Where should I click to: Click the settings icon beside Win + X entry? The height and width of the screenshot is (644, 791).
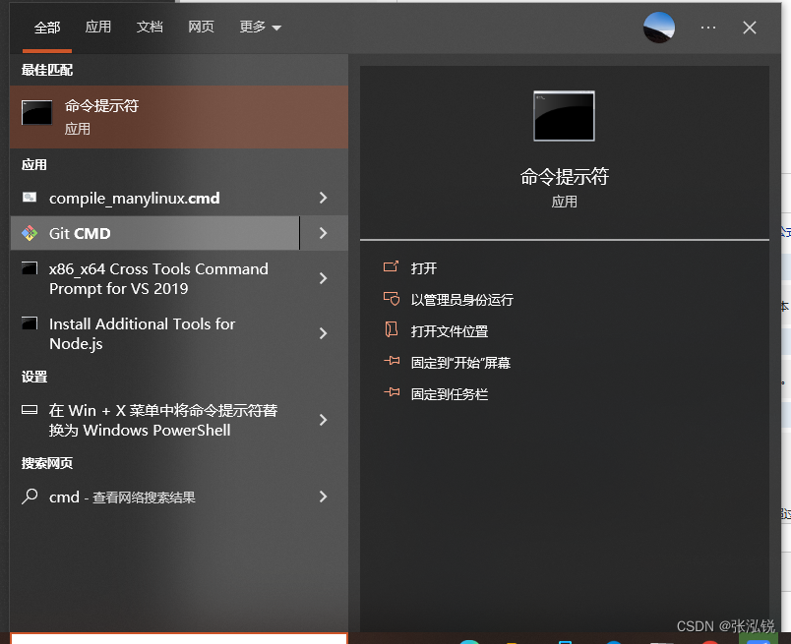30,409
